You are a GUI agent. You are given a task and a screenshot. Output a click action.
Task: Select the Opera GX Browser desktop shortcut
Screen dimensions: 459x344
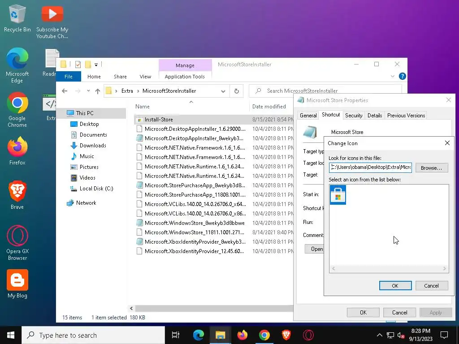pyautogui.click(x=17, y=243)
